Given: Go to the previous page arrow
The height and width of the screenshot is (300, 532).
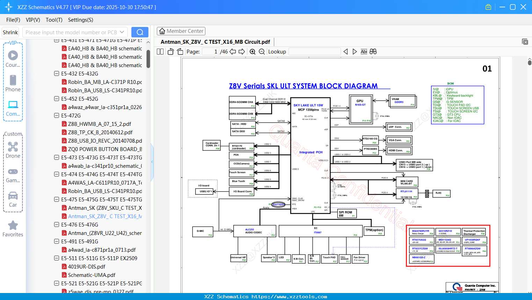Looking at the screenshot, I should [233, 52].
